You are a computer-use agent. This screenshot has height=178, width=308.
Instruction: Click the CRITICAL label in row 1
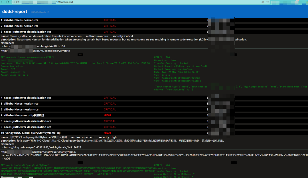(x=110, y=20)
